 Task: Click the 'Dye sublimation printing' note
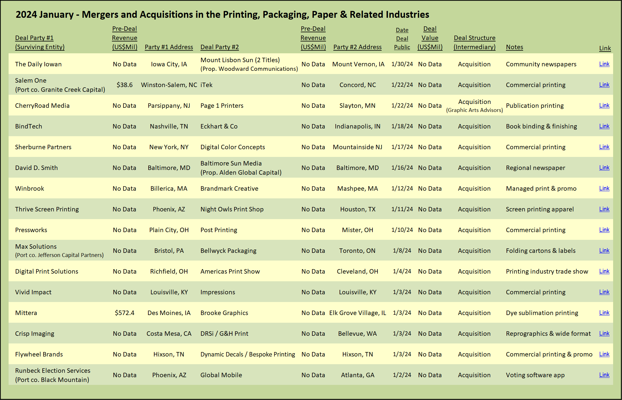[x=542, y=313]
